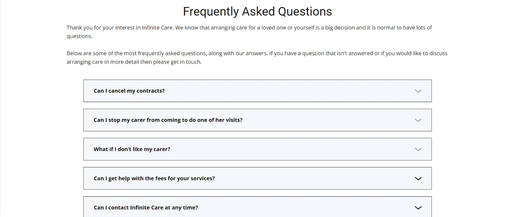Expand the 'contact Infinite Care' chevron arrow
Screen dimensions: 513x217
pyautogui.click(x=418, y=207)
